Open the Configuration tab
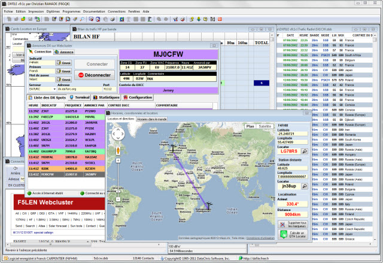 [138, 97]
